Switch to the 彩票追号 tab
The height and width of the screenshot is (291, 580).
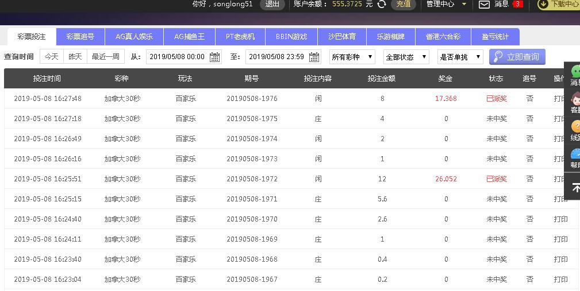coord(80,37)
